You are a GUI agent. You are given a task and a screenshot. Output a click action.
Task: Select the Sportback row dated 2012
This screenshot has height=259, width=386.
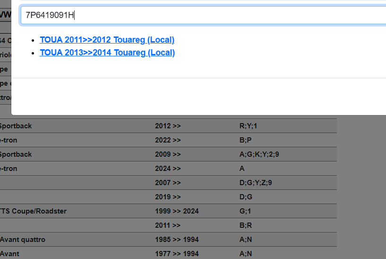click(16, 126)
